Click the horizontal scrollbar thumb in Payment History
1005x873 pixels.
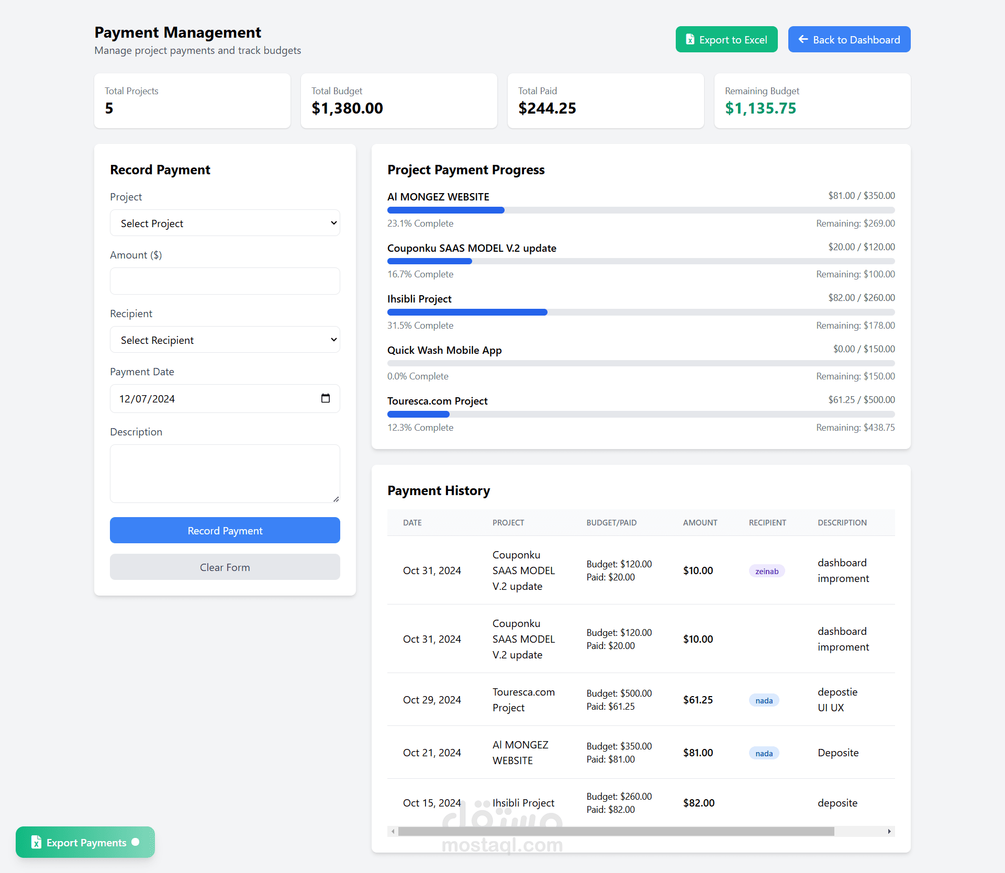pos(616,831)
